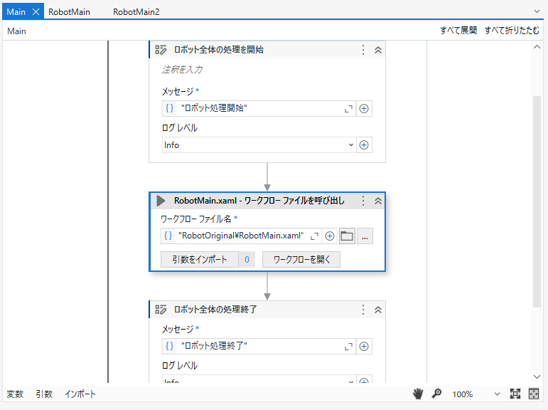Activate the pan hand tool

click(418, 394)
